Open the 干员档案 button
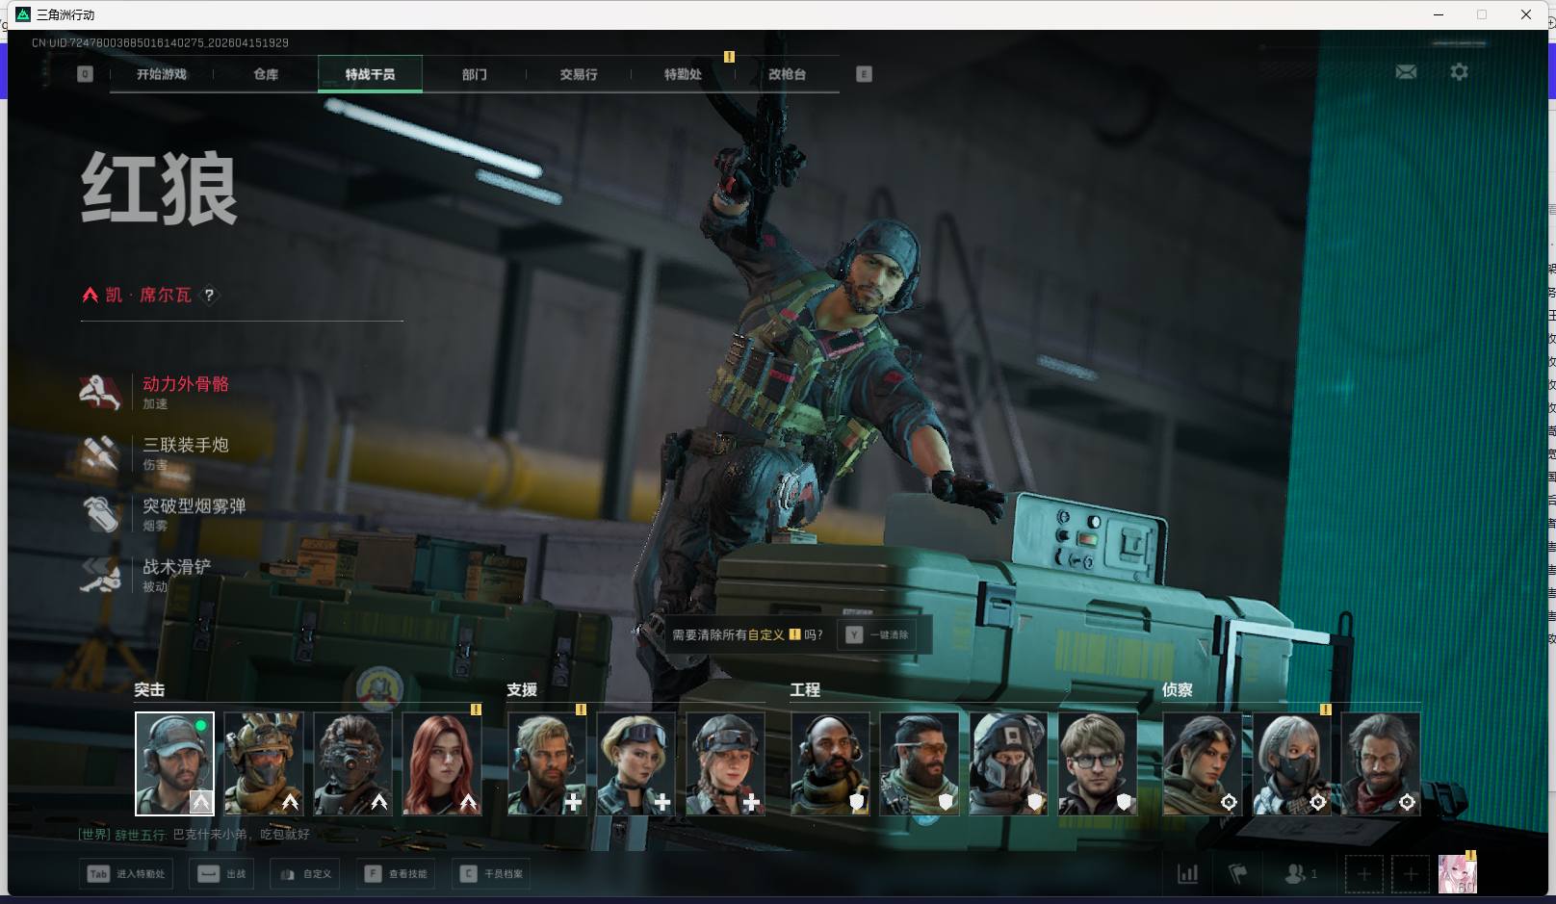The height and width of the screenshot is (904, 1556). 491,874
